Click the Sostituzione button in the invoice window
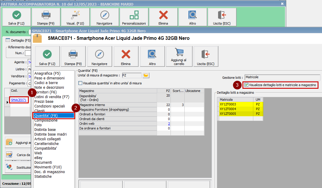The height and width of the screenshot is (188, 322). (x=18, y=167)
